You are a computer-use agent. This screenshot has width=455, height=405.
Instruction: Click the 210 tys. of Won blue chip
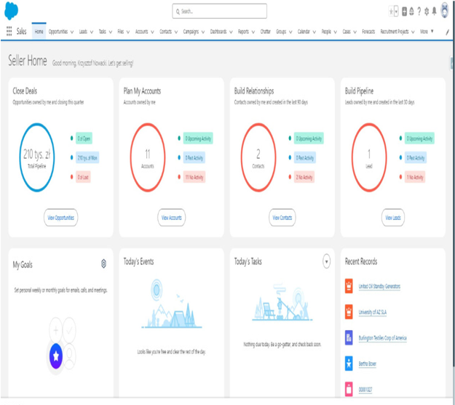click(x=87, y=157)
